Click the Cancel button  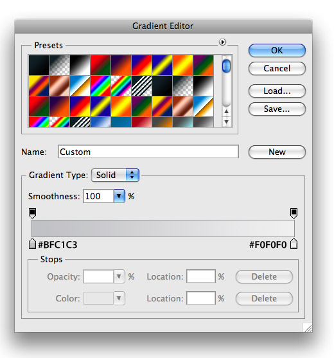click(277, 69)
